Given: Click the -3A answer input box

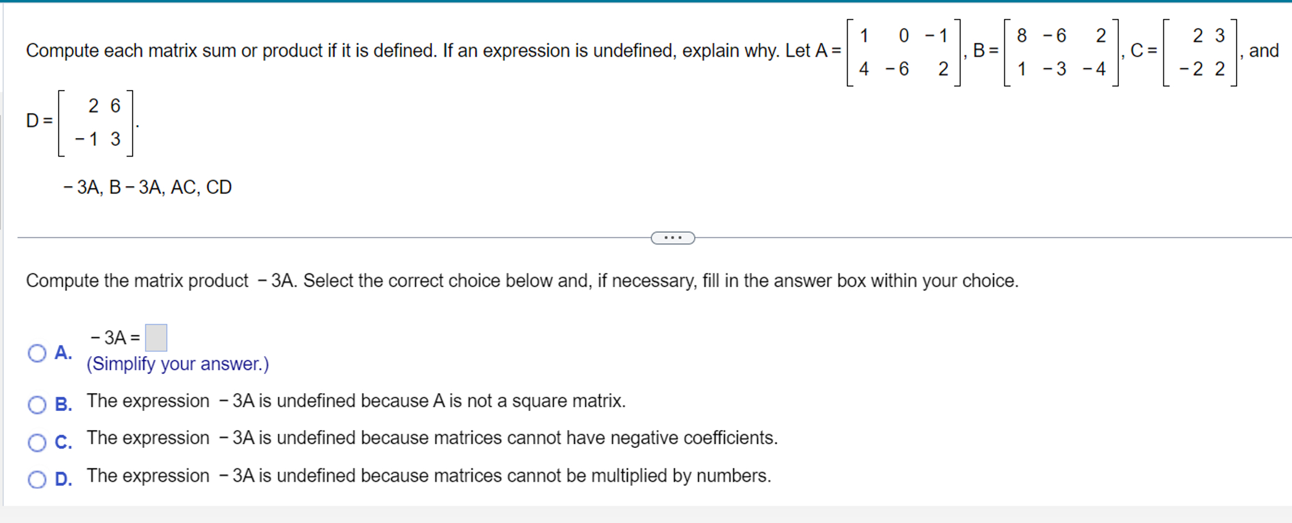Looking at the screenshot, I should pyautogui.click(x=156, y=337).
